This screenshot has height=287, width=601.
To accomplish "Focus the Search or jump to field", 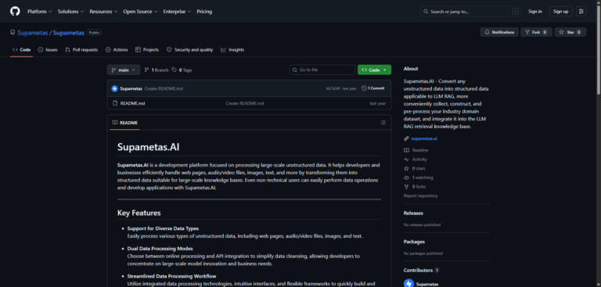I will (x=471, y=12).
